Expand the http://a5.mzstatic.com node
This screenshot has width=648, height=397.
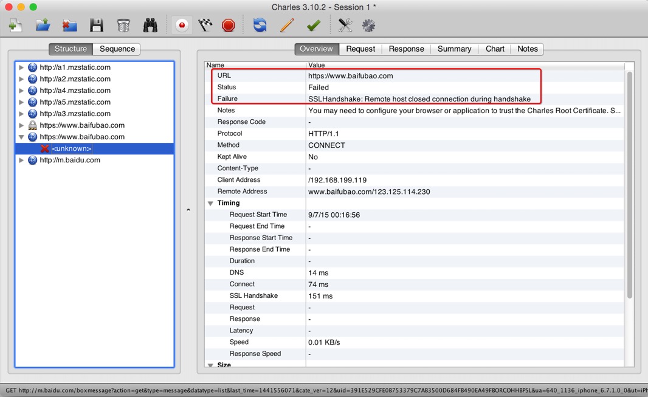click(21, 102)
